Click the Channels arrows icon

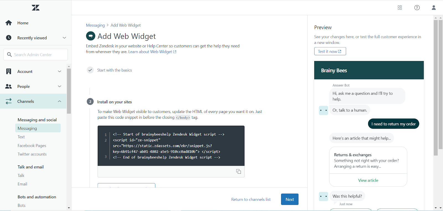9,101
